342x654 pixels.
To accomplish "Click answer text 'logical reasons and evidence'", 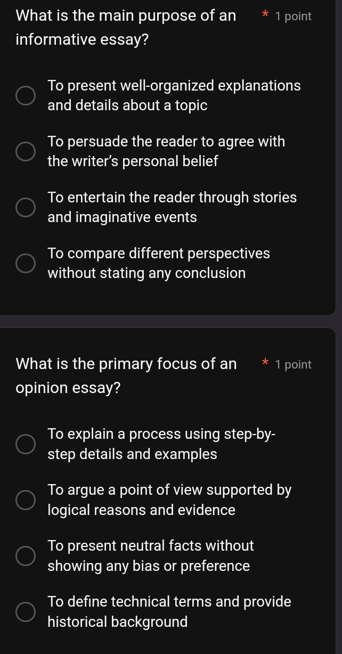I will click(x=141, y=510).
